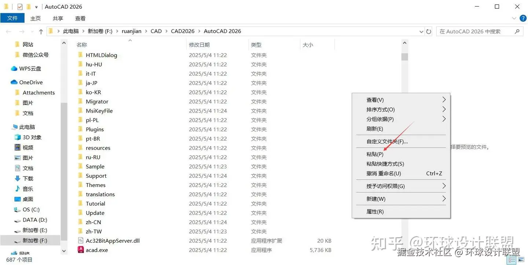The width and height of the screenshot is (528, 265).
Task: Click CAD2026 in the address path
Action: tap(183, 31)
